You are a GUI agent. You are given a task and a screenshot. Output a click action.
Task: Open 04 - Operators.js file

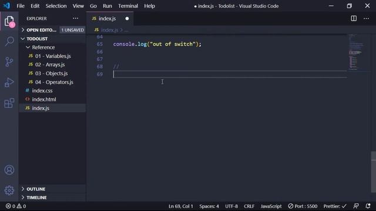pos(54,82)
